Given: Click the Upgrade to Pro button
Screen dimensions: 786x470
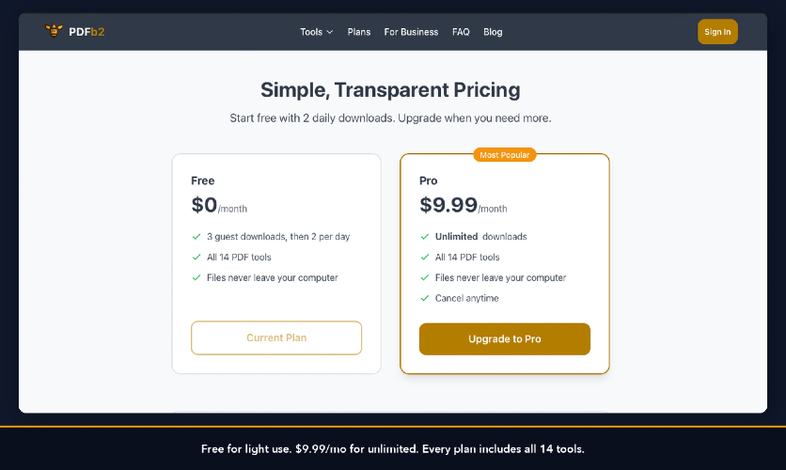Looking at the screenshot, I should [505, 338].
